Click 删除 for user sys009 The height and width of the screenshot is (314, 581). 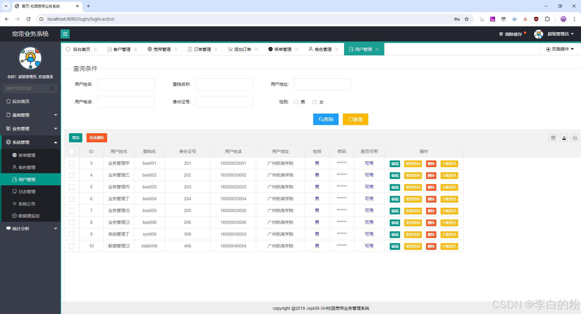coord(431,235)
